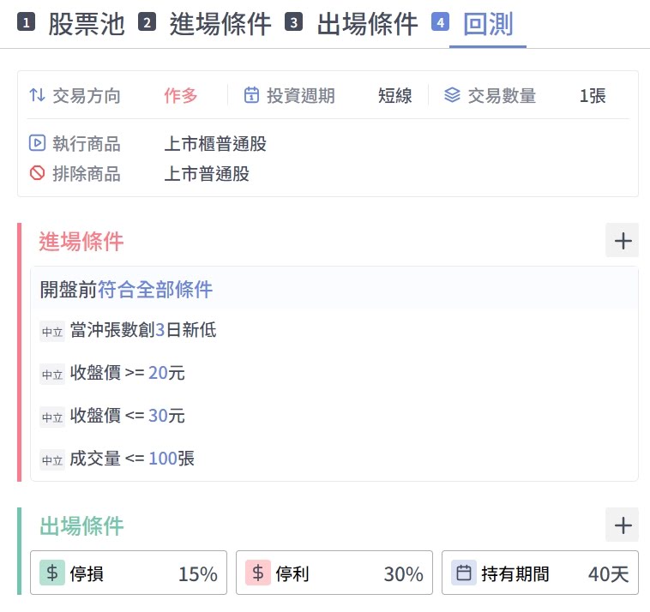Edit the 100張 volume limit value
650x612 pixels.
click(162, 459)
